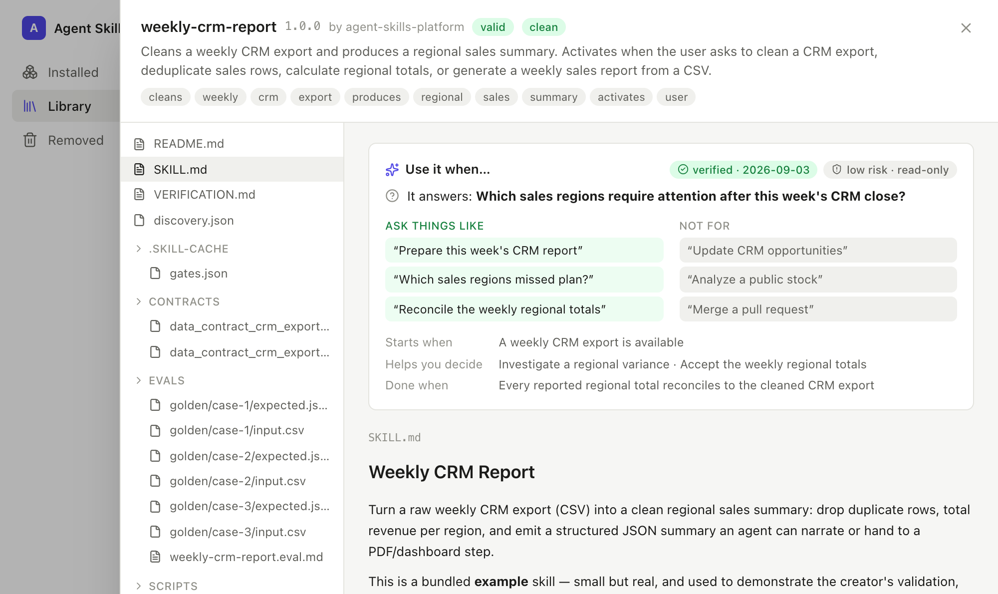Close the weekly-crm-report detail panel
The height and width of the screenshot is (594, 998).
(966, 28)
